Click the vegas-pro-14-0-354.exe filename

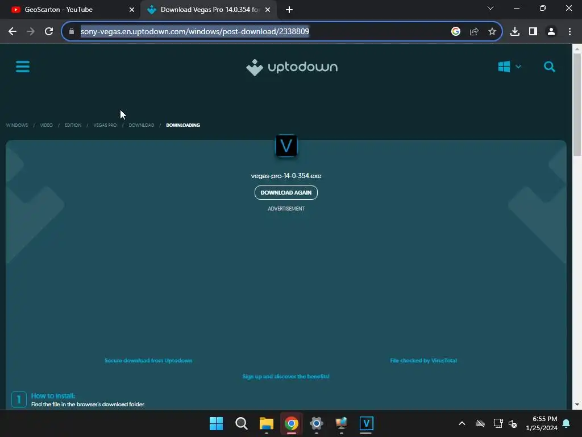click(286, 176)
